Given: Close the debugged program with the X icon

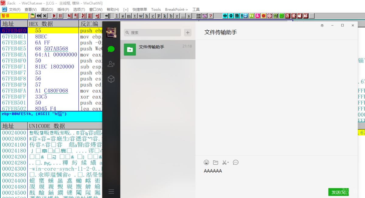Looking at the screenshot, I should [45, 16].
